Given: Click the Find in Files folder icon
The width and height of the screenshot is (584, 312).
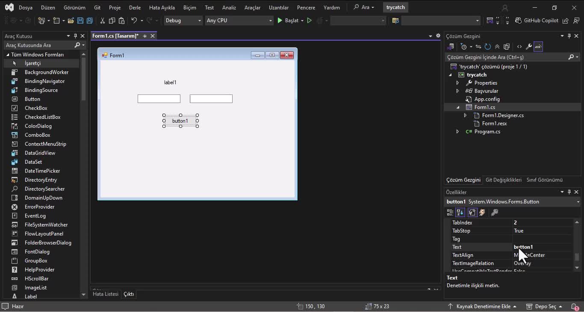Looking at the screenshot, I should click(x=395, y=21).
